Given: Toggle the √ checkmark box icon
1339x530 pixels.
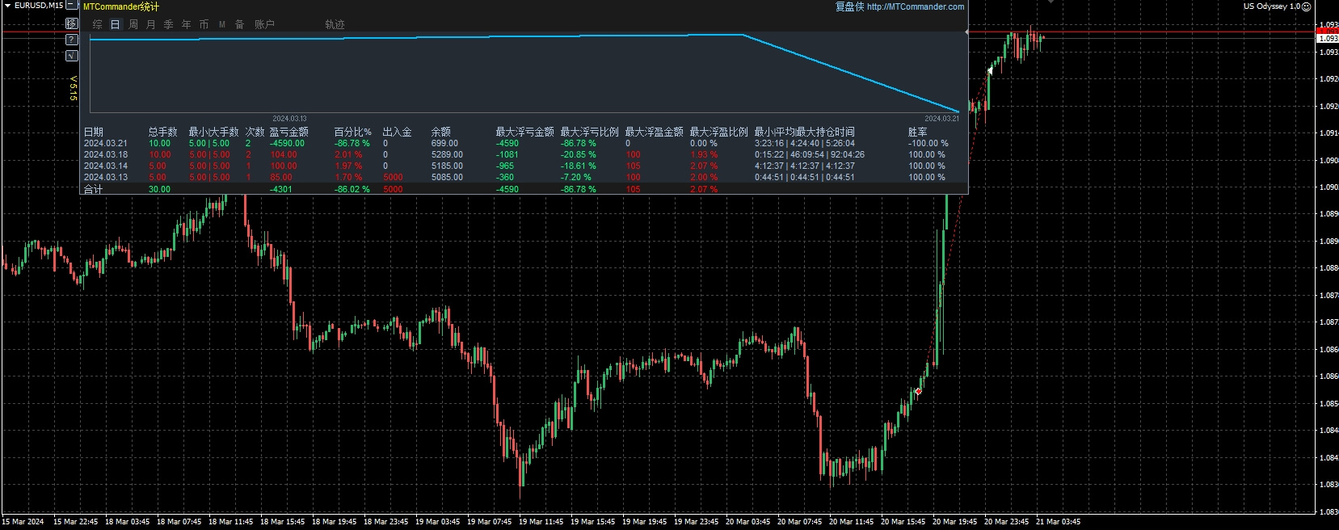Looking at the screenshot, I should (71, 56).
